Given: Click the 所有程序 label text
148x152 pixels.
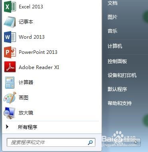Looking at the screenshot, I should click(28, 127).
